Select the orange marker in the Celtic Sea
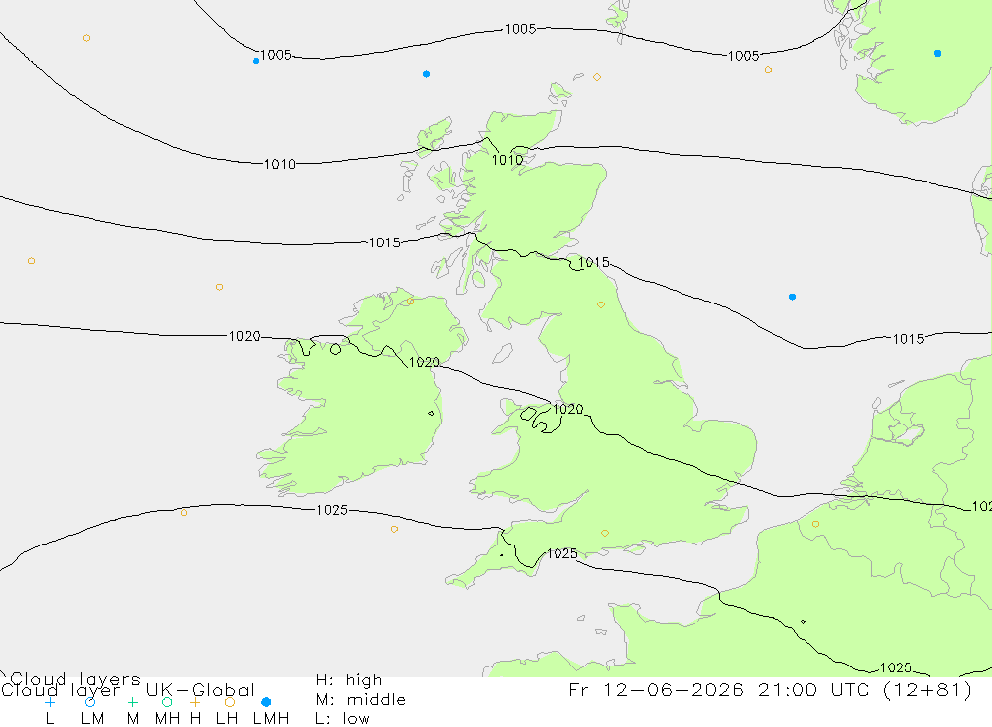This screenshot has width=992, height=727. (394, 529)
